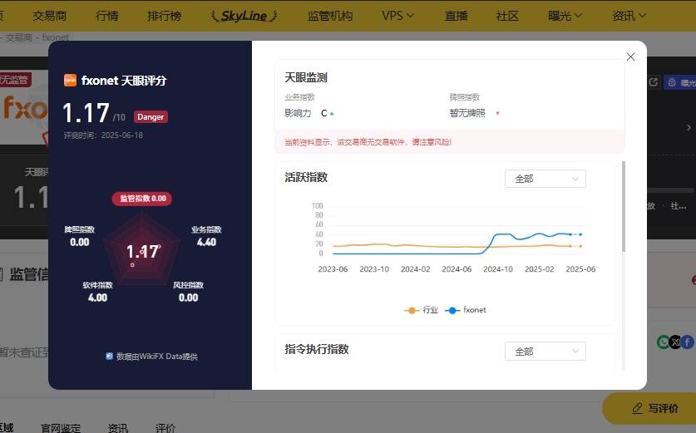Open the 资讯 tab at bottom
This screenshot has height=433, width=696.
click(117, 428)
